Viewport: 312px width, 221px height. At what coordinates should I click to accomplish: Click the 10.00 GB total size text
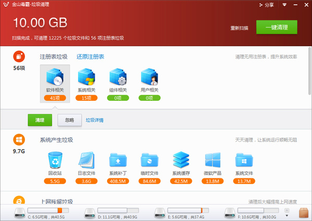40,22
